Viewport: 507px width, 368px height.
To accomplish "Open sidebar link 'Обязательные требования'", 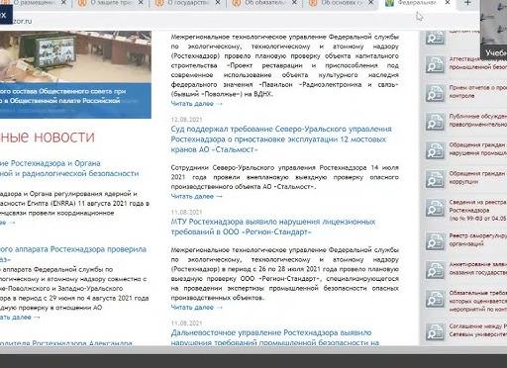I will click(477, 301).
